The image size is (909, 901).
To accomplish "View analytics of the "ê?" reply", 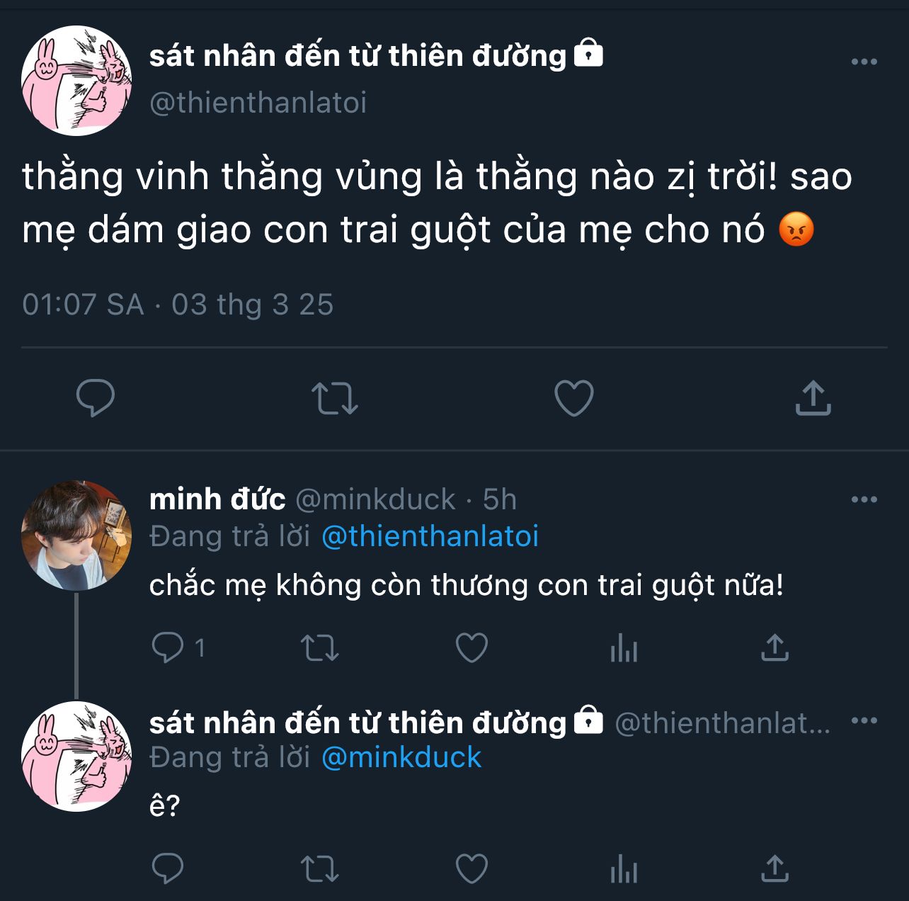I will click(x=624, y=869).
